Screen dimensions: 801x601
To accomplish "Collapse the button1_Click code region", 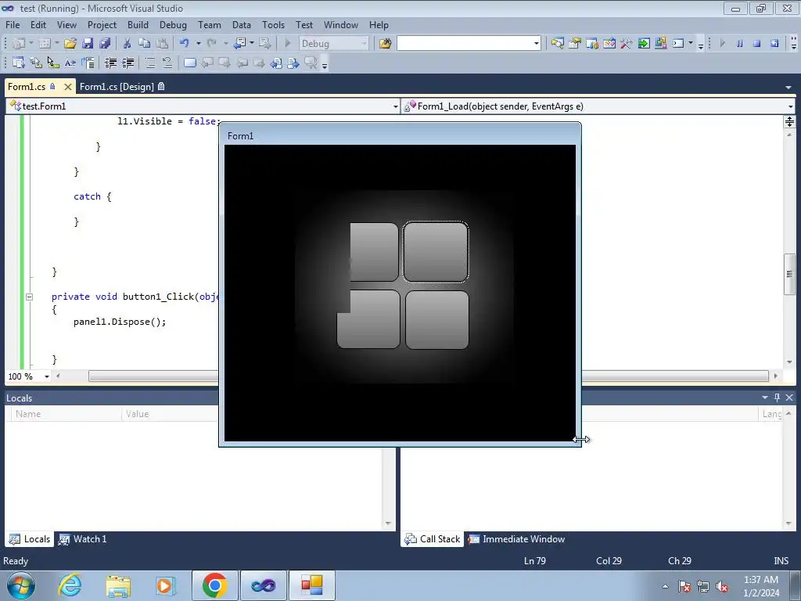I will (30, 297).
